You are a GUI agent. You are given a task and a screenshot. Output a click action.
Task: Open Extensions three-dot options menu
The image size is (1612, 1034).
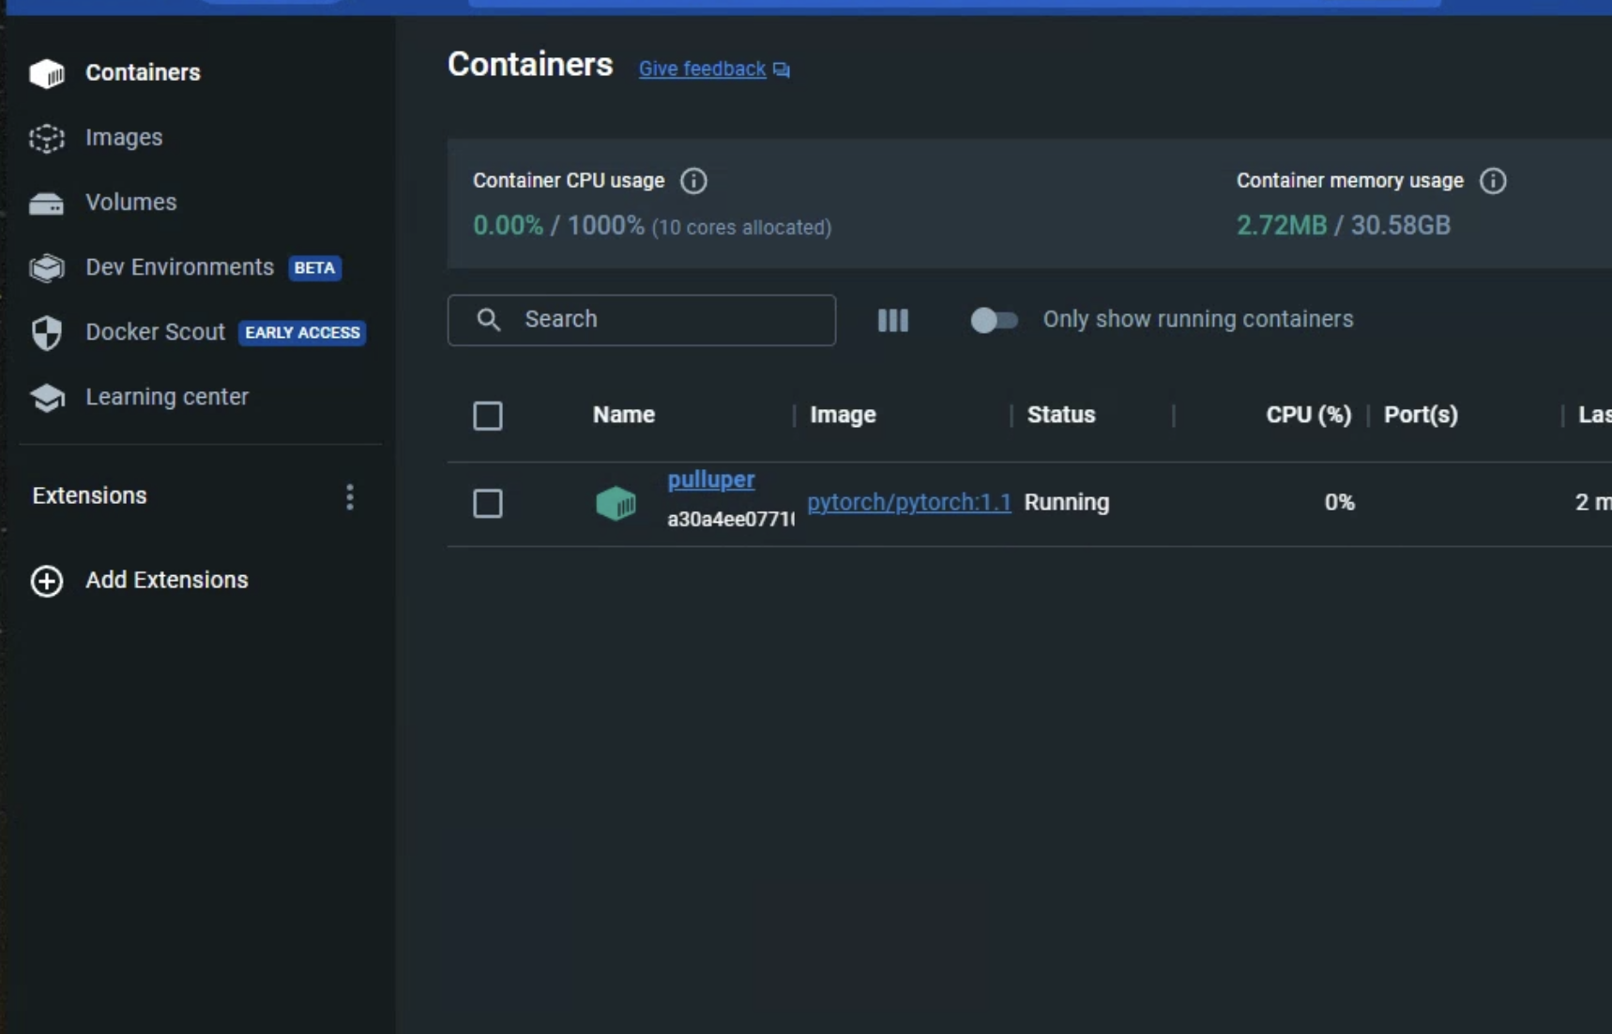click(x=350, y=496)
